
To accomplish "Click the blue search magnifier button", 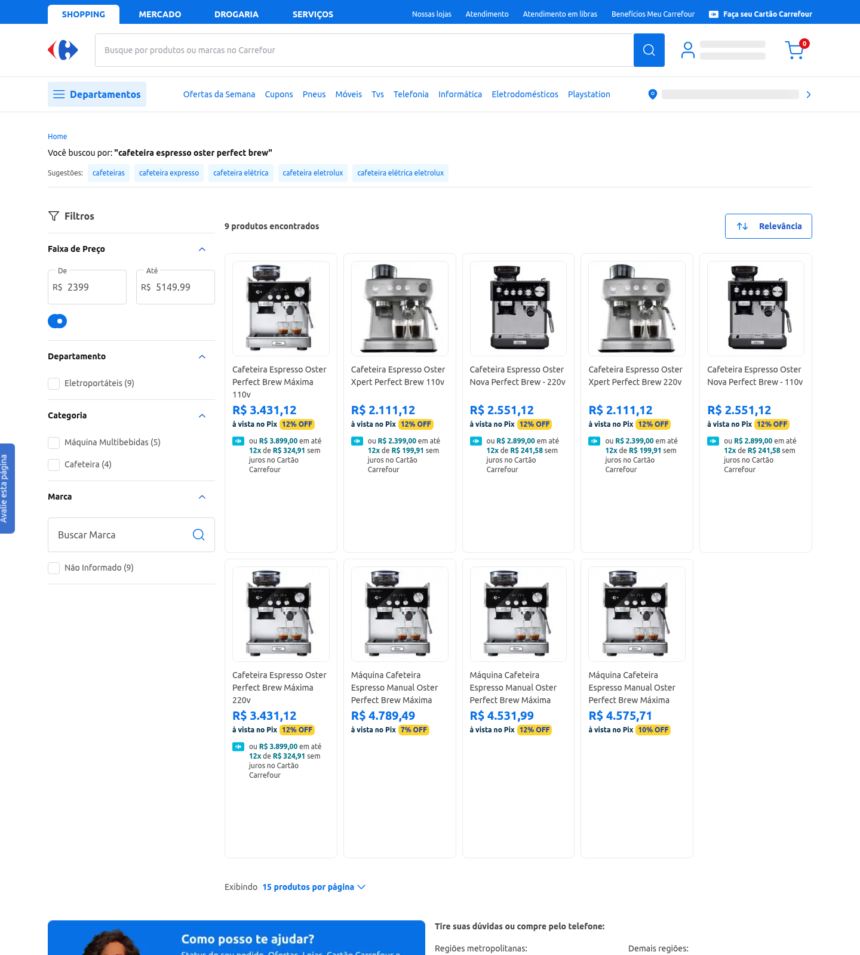I will (649, 50).
